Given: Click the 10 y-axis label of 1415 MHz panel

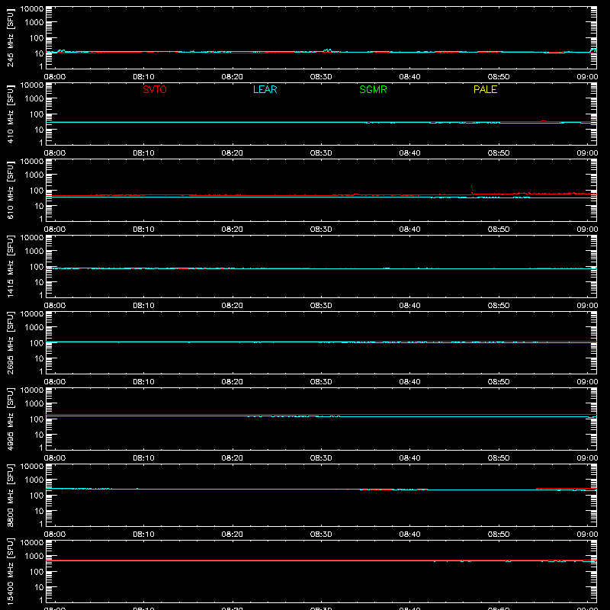Looking at the screenshot, I should [39, 282].
